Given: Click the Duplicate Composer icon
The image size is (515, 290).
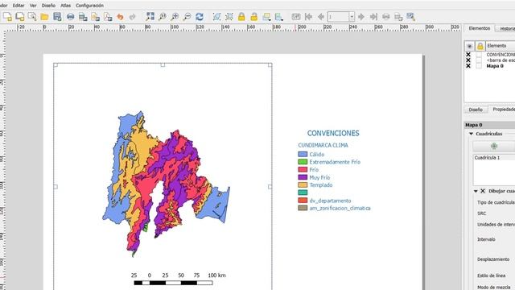Looking at the screenshot, I should [x=19, y=16].
